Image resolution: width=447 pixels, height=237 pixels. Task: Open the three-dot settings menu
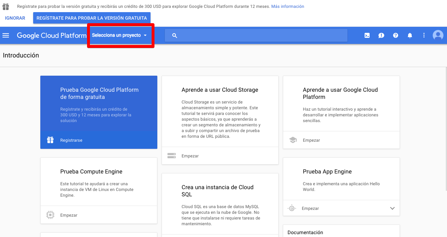click(x=424, y=35)
